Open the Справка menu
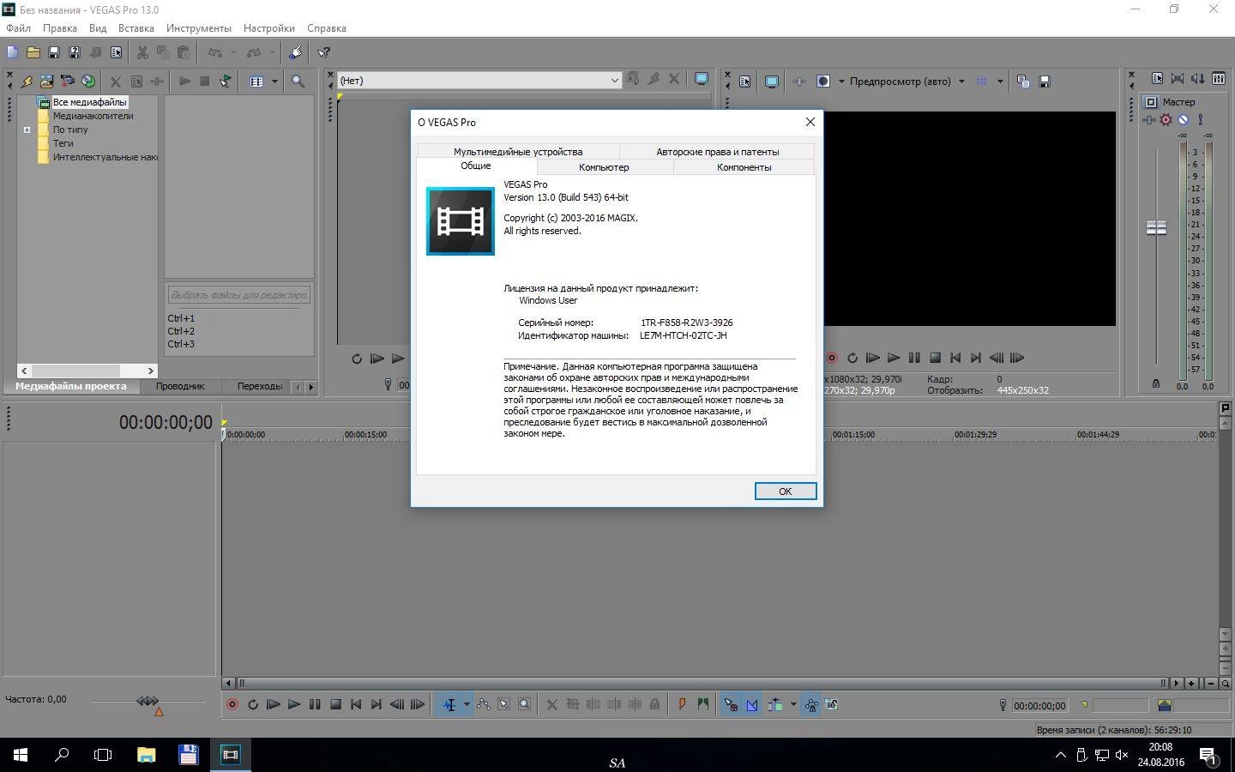The height and width of the screenshot is (772, 1235). point(327,28)
